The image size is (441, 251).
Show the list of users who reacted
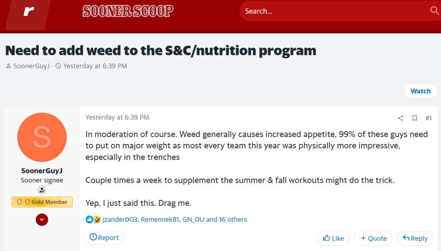(x=175, y=220)
